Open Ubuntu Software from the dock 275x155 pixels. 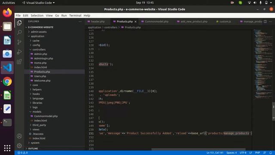tap(7, 54)
